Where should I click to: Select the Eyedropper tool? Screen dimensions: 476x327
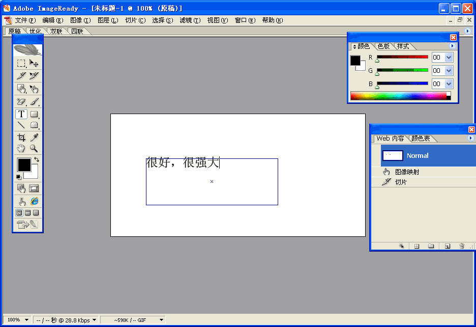[34, 138]
